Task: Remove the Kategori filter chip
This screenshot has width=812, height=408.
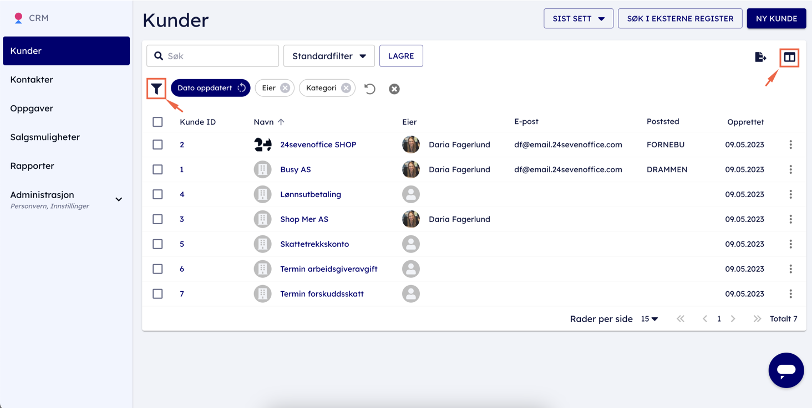Action: (346, 88)
